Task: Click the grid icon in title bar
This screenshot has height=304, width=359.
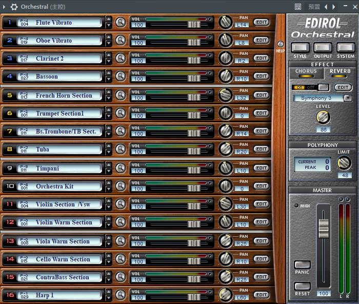Action: click(x=298, y=7)
